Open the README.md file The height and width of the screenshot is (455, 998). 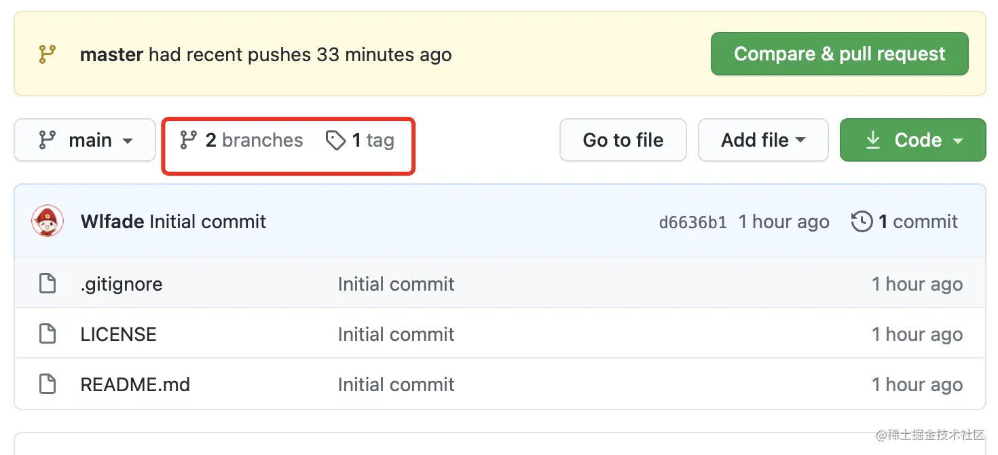135,384
